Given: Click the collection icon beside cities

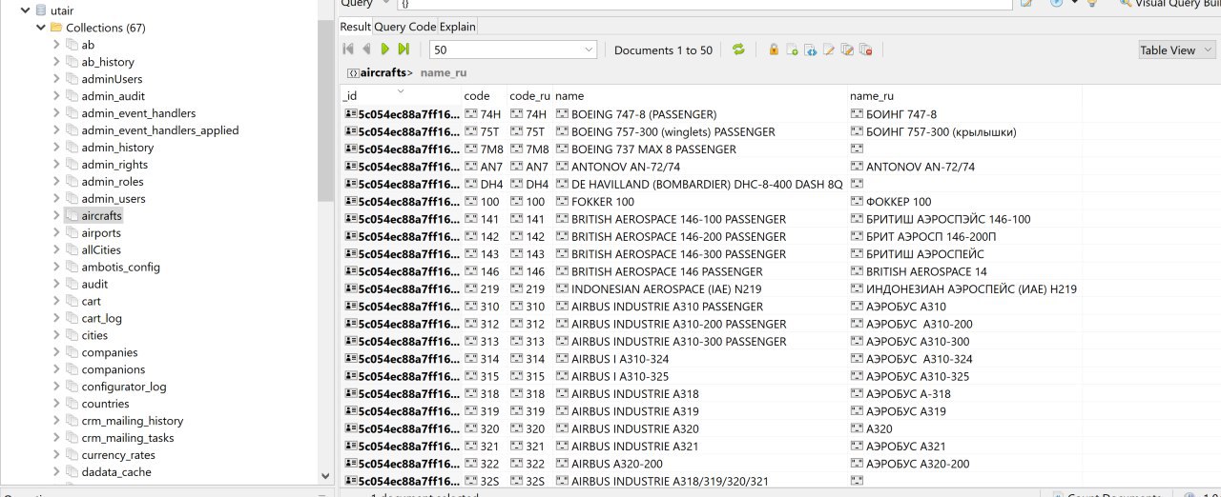Looking at the screenshot, I should click(x=72, y=335).
